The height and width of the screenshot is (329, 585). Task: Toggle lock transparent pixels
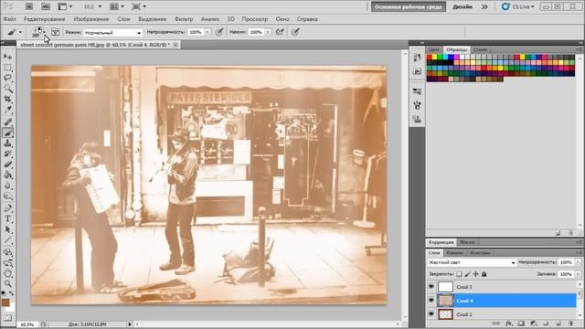pyautogui.click(x=459, y=274)
